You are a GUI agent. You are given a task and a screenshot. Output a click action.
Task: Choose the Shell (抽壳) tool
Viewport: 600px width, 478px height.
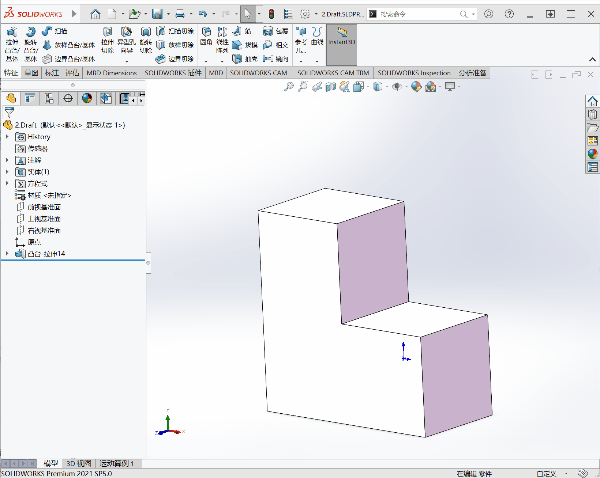click(x=245, y=59)
